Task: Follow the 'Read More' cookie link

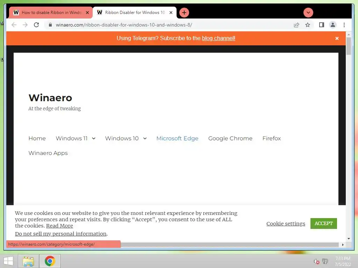Action: tap(59, 226)
